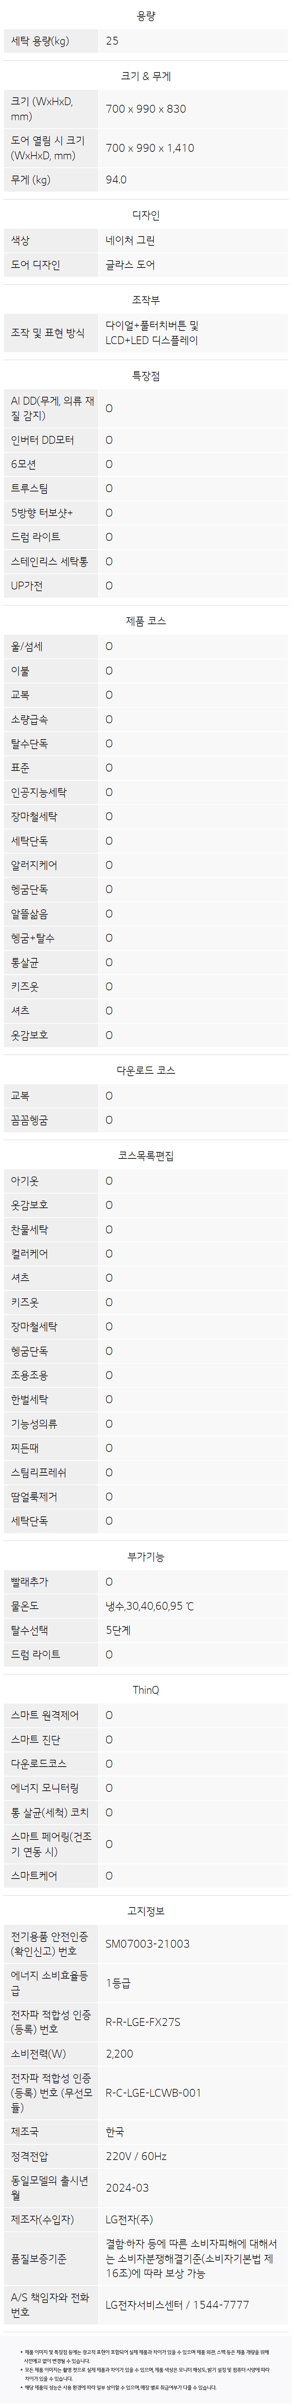This screenshot has height=2404, width=292.
Task: Select the 조작부 section heading
Action: [146, 299]
